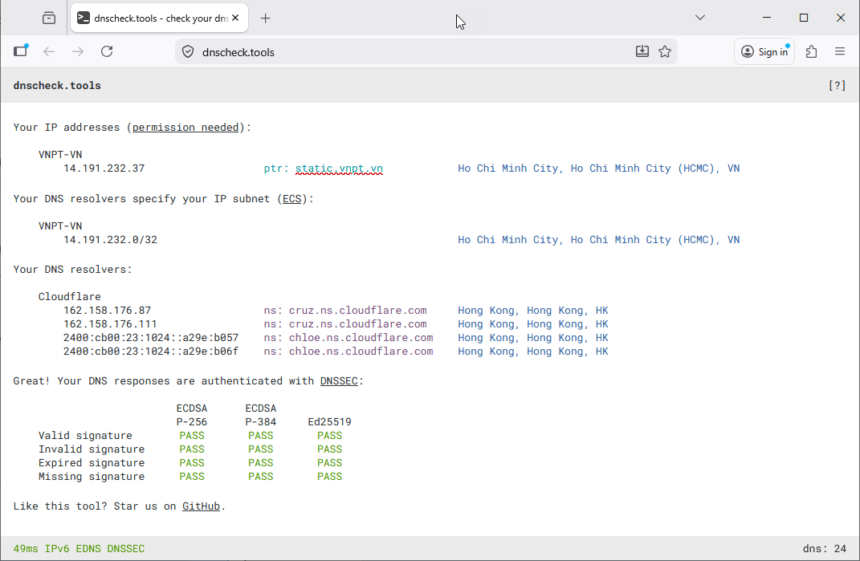Open a new tab with plus button
860x561 pixels.
click(x=266, y=18)
